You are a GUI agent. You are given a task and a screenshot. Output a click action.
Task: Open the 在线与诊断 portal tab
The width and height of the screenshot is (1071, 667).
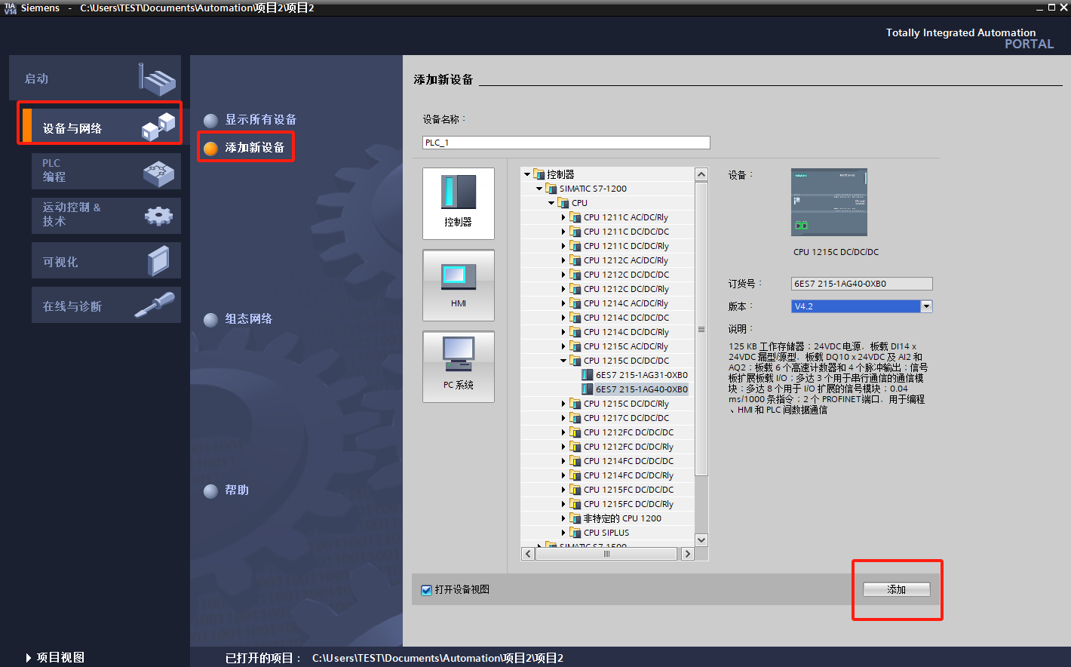coord(106,305)
